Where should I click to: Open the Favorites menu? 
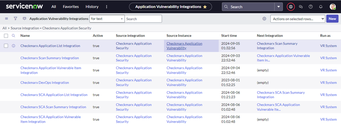click(x=71, y=7)
